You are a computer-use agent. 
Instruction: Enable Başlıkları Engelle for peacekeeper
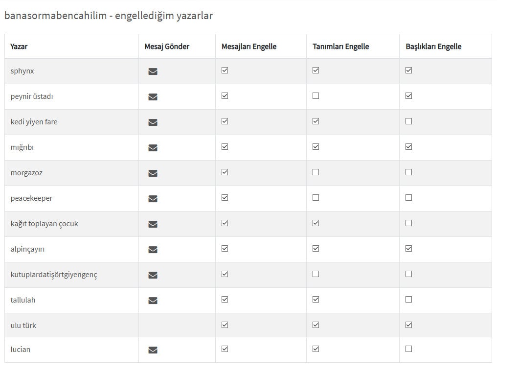[x=408, y=198]
